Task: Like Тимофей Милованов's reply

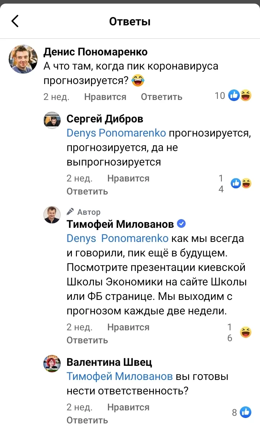Action: [x=128, y=327]
